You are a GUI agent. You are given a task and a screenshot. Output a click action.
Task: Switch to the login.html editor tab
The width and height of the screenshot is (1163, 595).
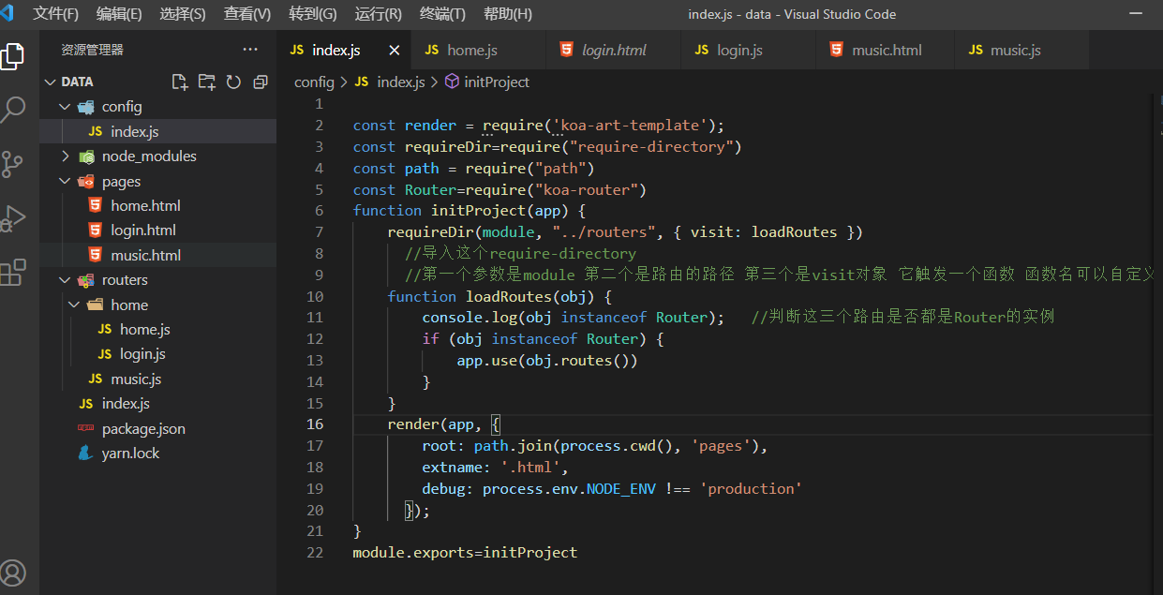pyautogui.click(x=613, y=50)
